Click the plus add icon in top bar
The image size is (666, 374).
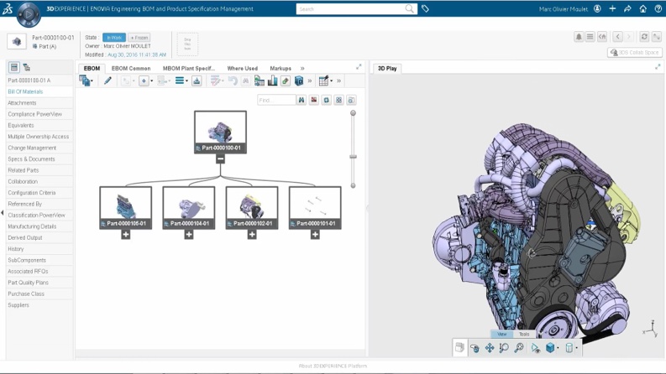612,8
